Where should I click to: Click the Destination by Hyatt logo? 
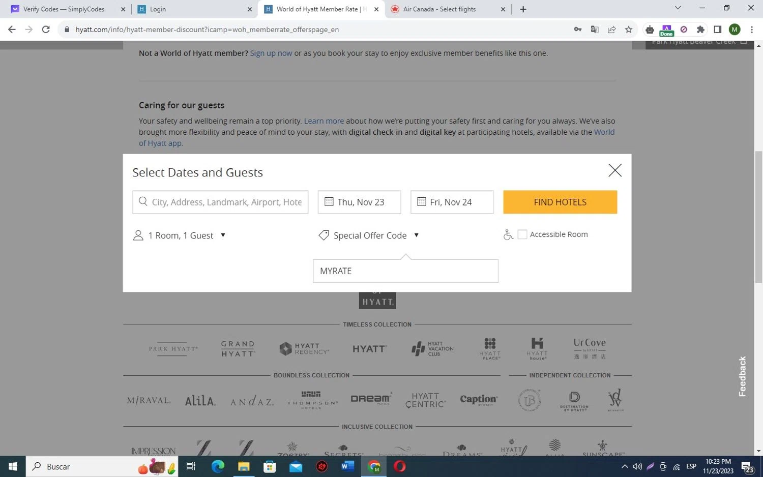574,401
